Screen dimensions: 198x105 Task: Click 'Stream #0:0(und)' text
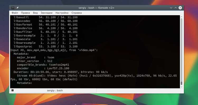[31, 76]
